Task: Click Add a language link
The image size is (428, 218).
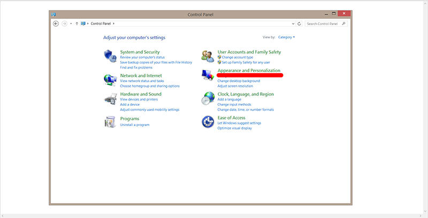Action: [x=230, y=99]
